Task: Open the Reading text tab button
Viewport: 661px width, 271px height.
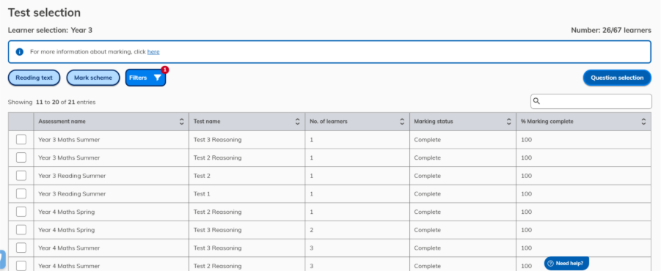Action: [34, 78]
